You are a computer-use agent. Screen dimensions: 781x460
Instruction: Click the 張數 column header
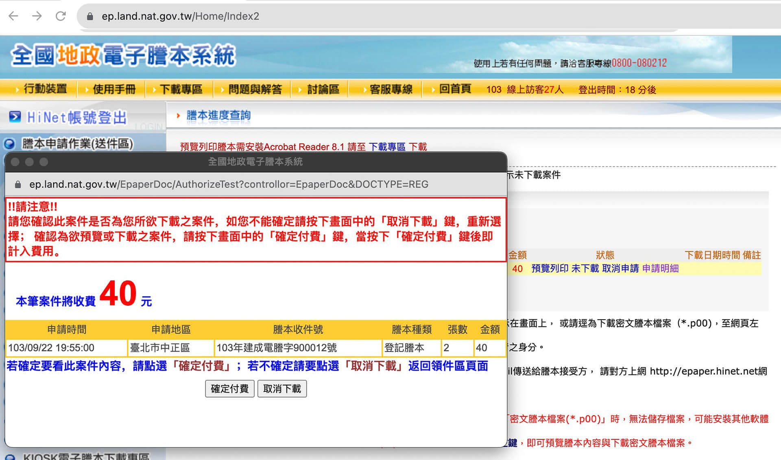click(x=458, y=329)
